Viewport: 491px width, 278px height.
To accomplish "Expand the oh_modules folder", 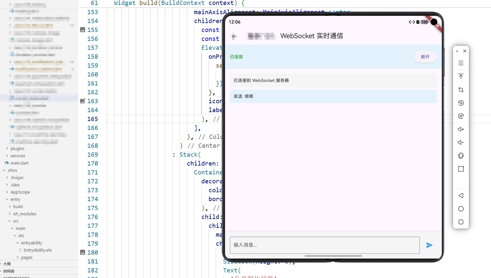I will click(x=25, y=214).
